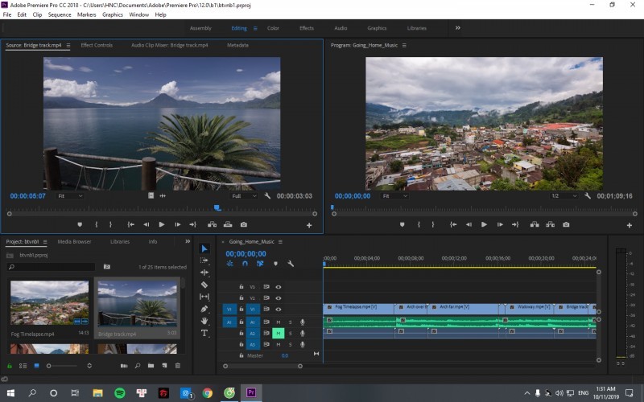Open the Media Browser tab
Screen dimensions: 644x402
pos(74,242)
